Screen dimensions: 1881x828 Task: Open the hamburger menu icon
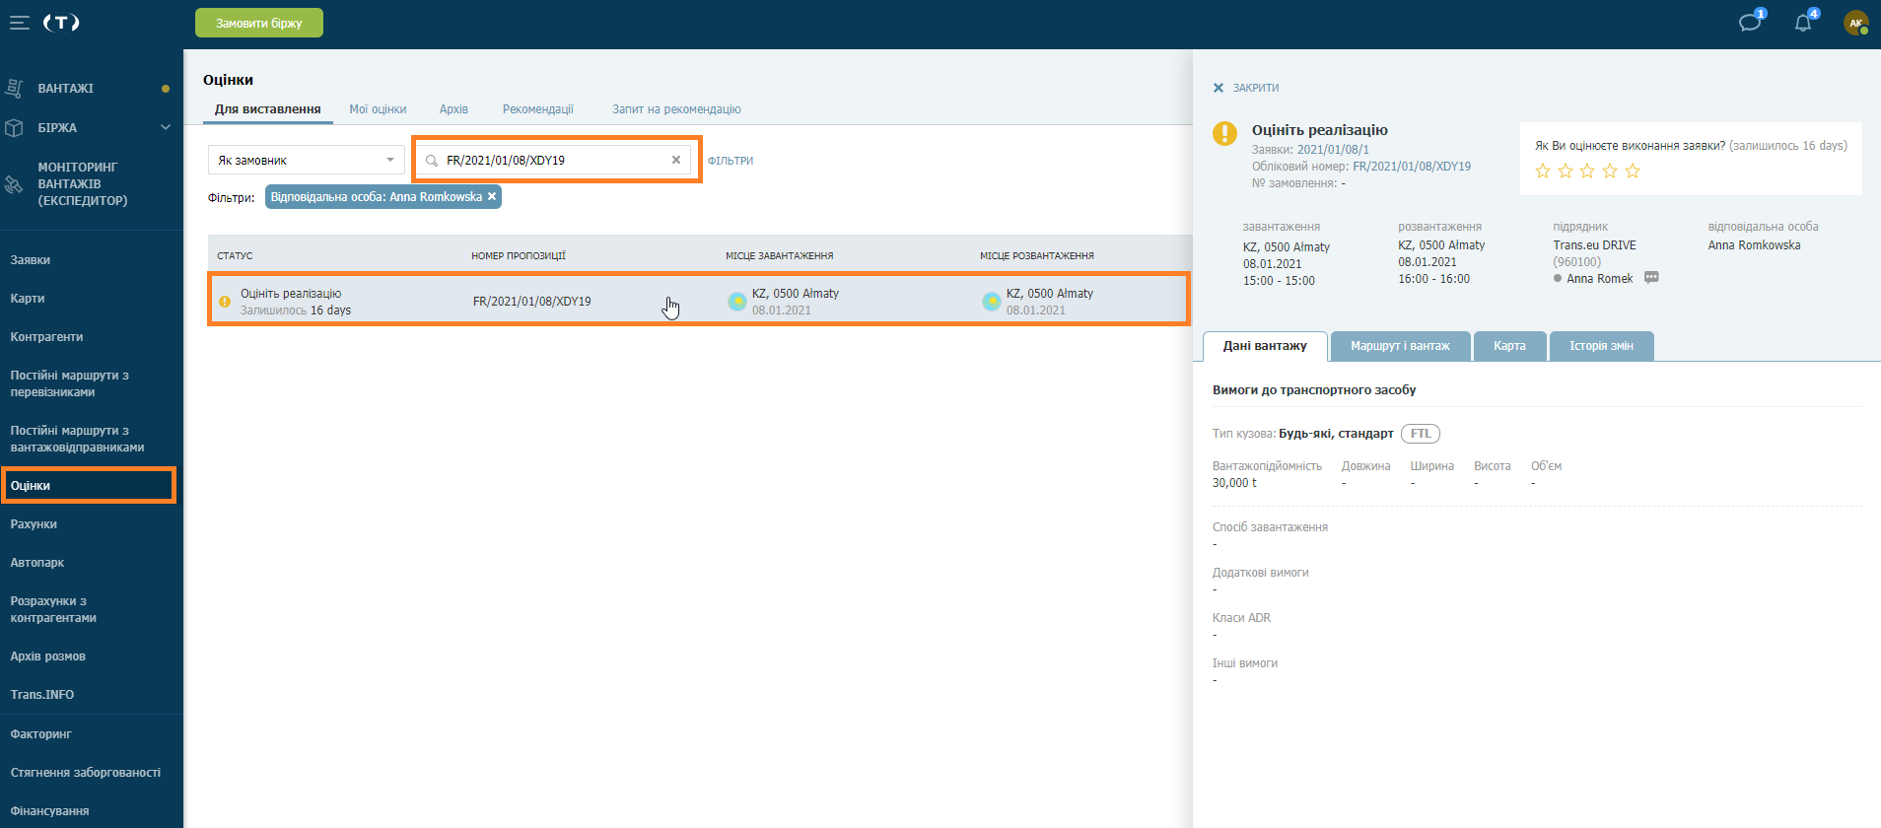[19, 23]
